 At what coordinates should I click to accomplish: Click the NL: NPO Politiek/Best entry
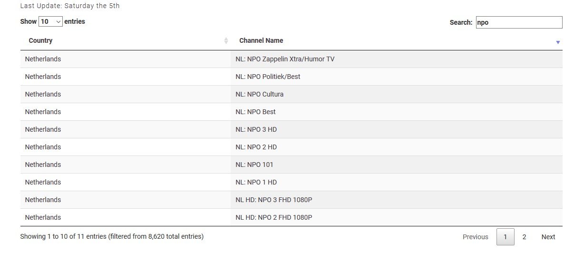click(x=268, y=77)
